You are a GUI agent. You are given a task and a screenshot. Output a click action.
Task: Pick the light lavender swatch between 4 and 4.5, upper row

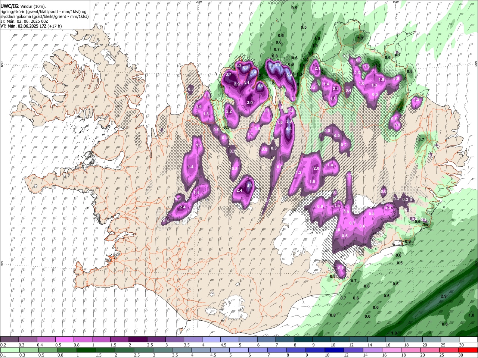pos(211,340)
